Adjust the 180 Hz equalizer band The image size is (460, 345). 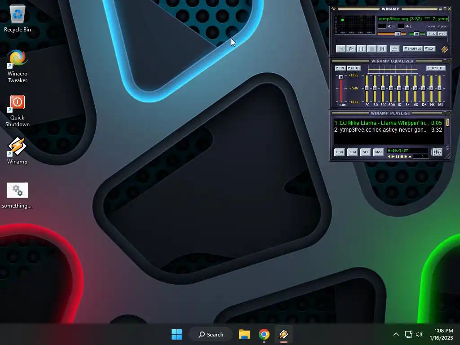point(375,88)
